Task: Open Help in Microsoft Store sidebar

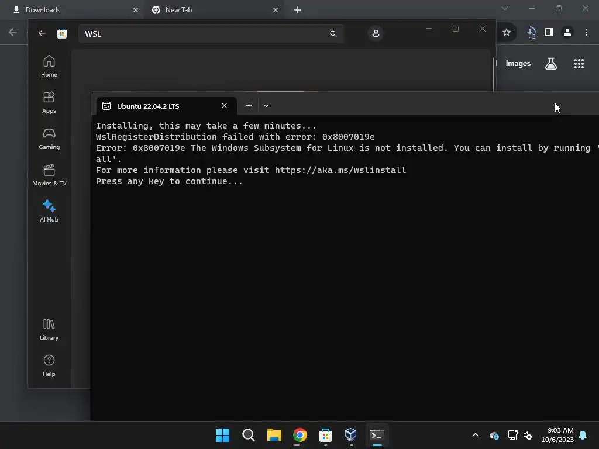Action: pyautogui.click(x=49, y=366)
